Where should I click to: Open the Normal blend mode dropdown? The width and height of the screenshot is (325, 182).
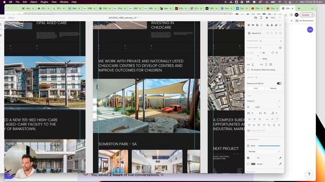pos(264,152)
